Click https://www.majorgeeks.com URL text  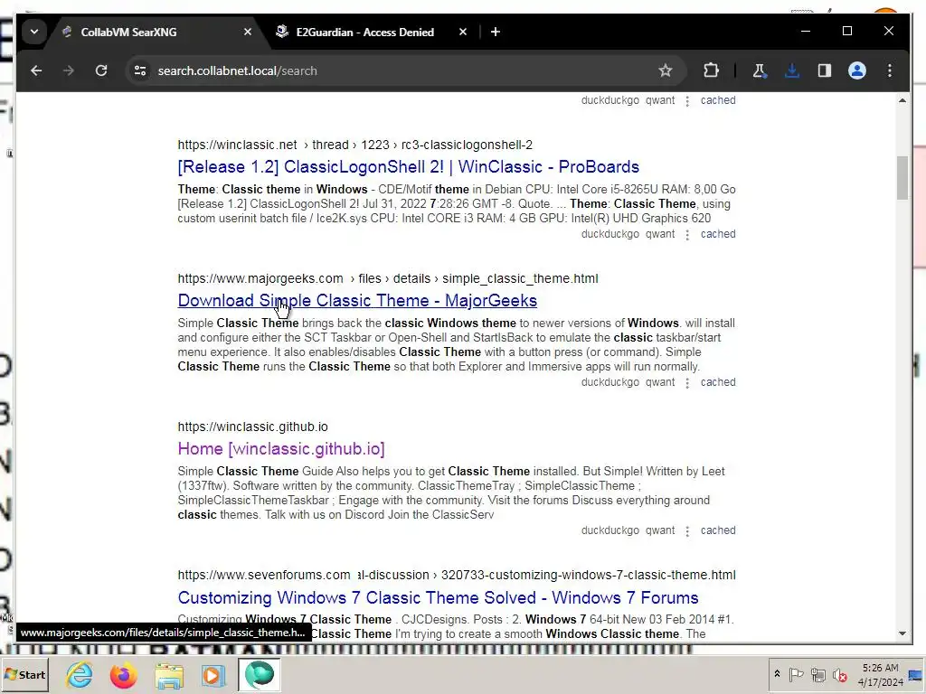260,278
